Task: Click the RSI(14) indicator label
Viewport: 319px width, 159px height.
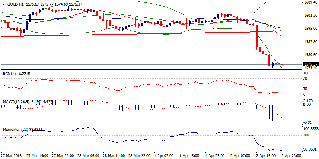Action: pos(11,74)
